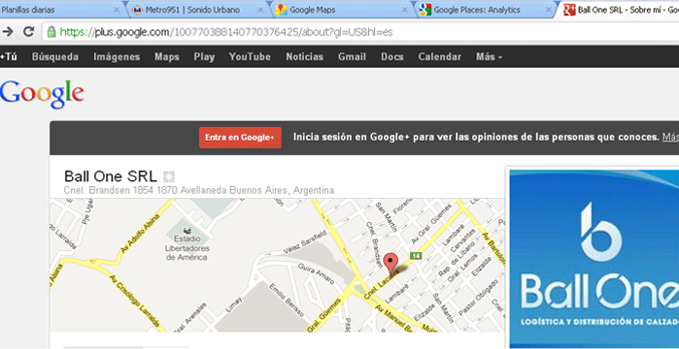679x349 pixels.
Task: Click Av Crisólogo Larralde street label
Action: (136, 301)
